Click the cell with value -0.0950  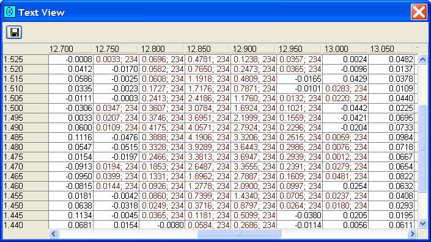(x=71, y=176)
